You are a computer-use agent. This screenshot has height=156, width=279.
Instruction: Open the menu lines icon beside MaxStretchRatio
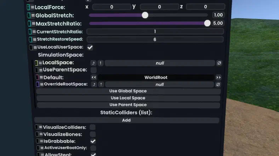(33, 24)
